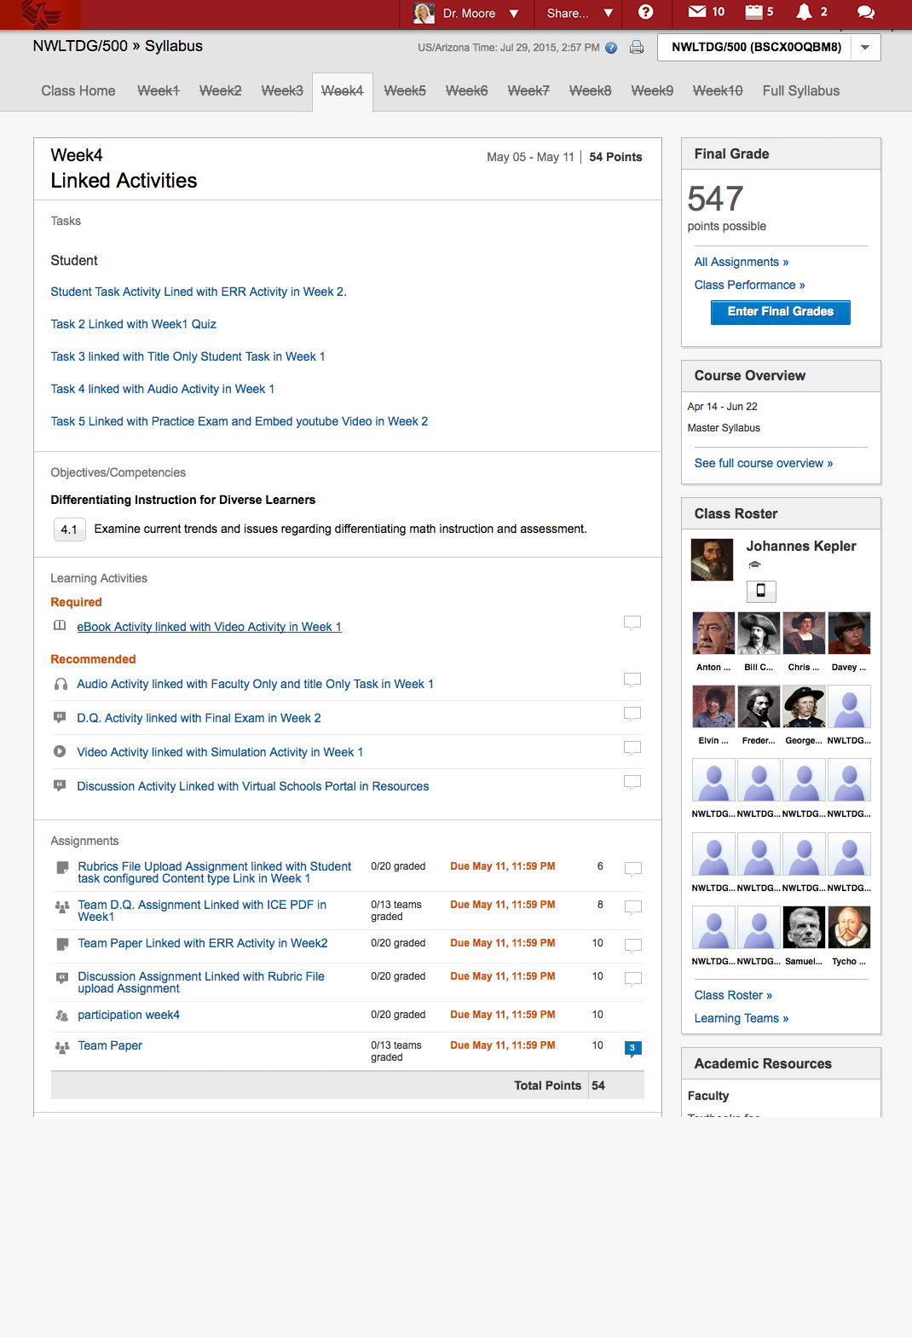The image size is (912, 1337).
Task: Open comment bubble for Team D.Q. Assignment
Action: point(633,908)
